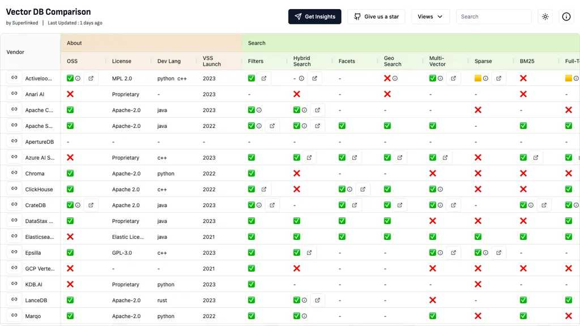Click the vendor link icon beside Activeloop
The height and width of the screenshot is (326, 580).
pyautogui.click(x=15, y=78)
